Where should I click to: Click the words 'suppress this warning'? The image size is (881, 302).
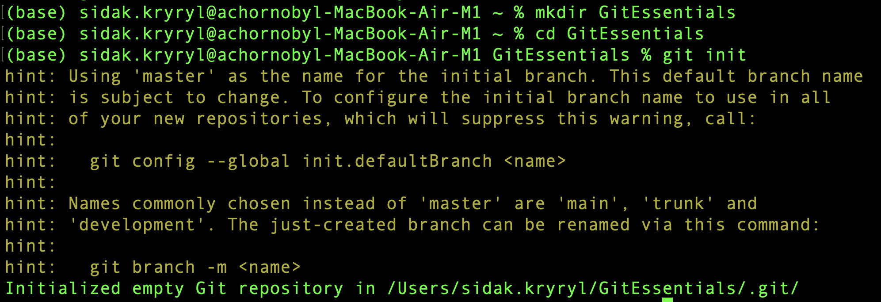tap(572, 119)
